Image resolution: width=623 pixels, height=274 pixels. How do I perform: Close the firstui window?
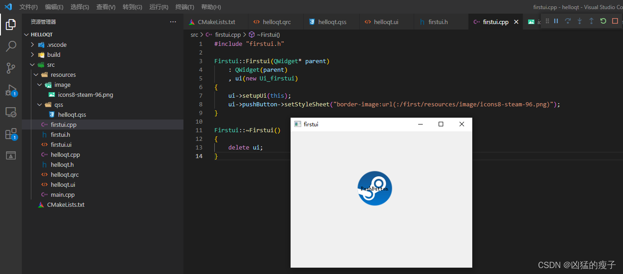(462, 124)
